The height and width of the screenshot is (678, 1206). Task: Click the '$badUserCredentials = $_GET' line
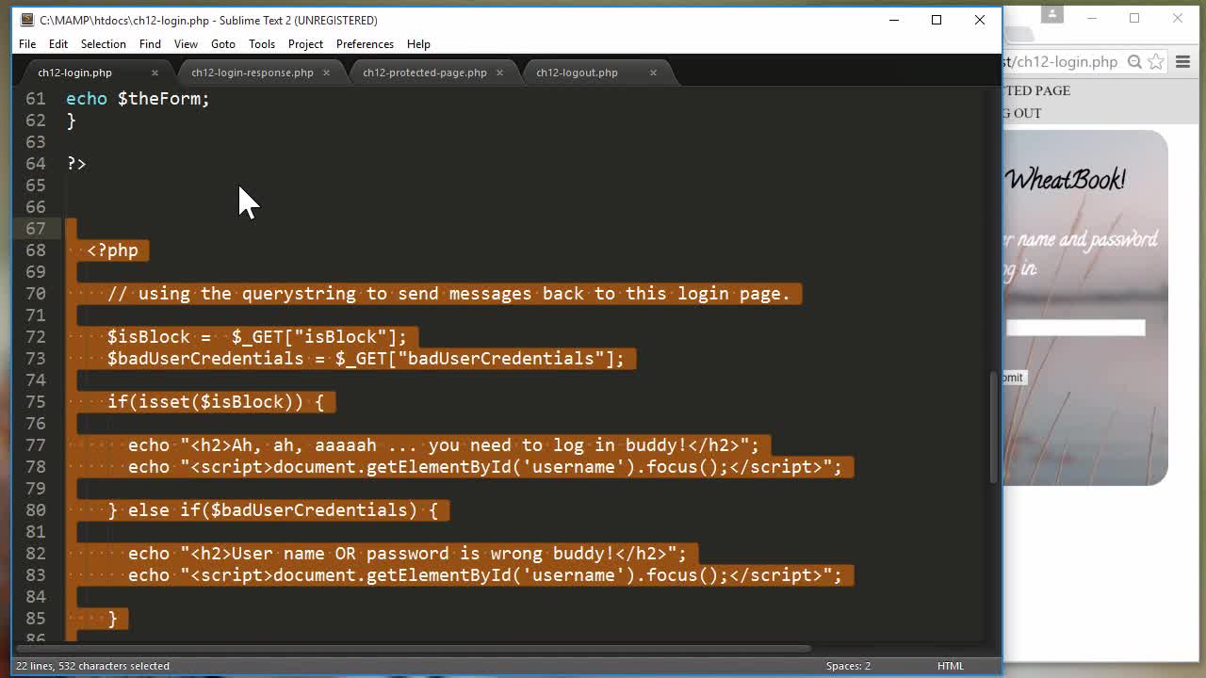(366, 358)
